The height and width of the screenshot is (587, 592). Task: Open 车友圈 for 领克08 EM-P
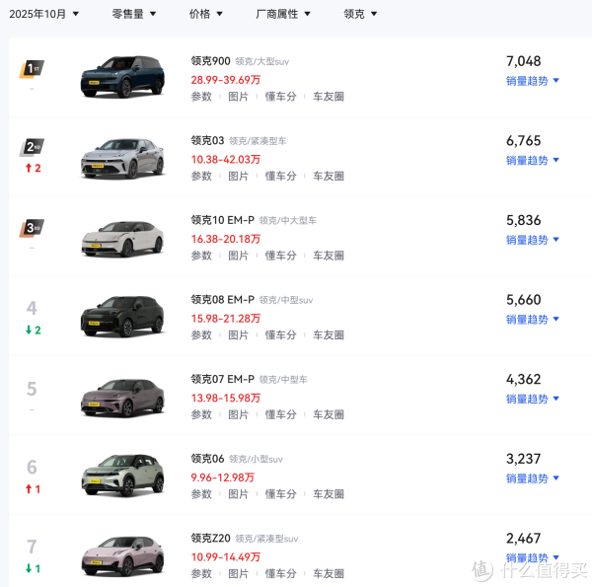point(329,335)
